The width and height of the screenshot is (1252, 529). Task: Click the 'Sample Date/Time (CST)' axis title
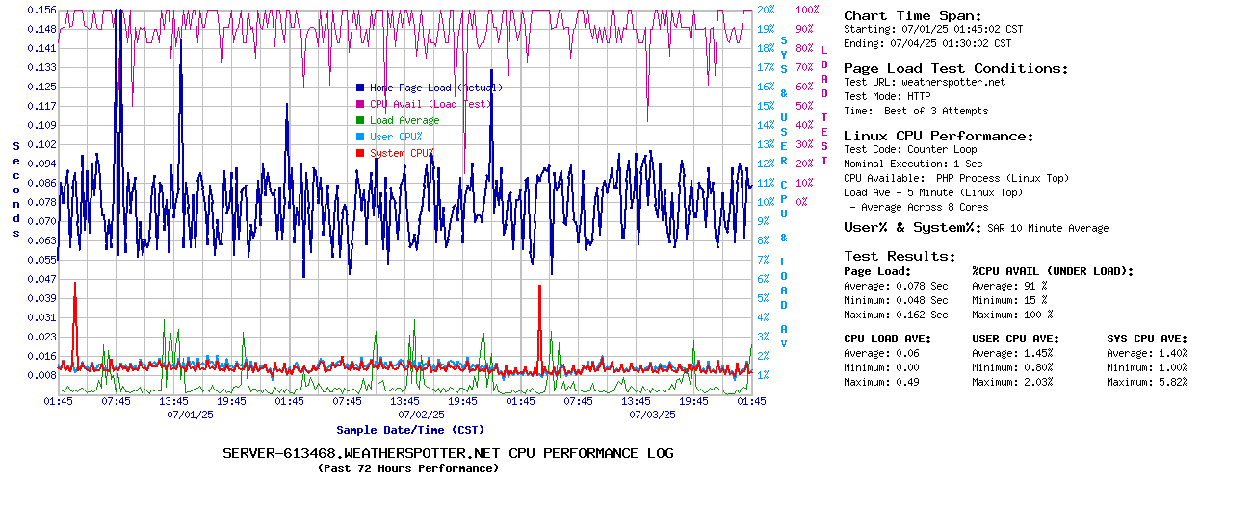click(410, 430)
